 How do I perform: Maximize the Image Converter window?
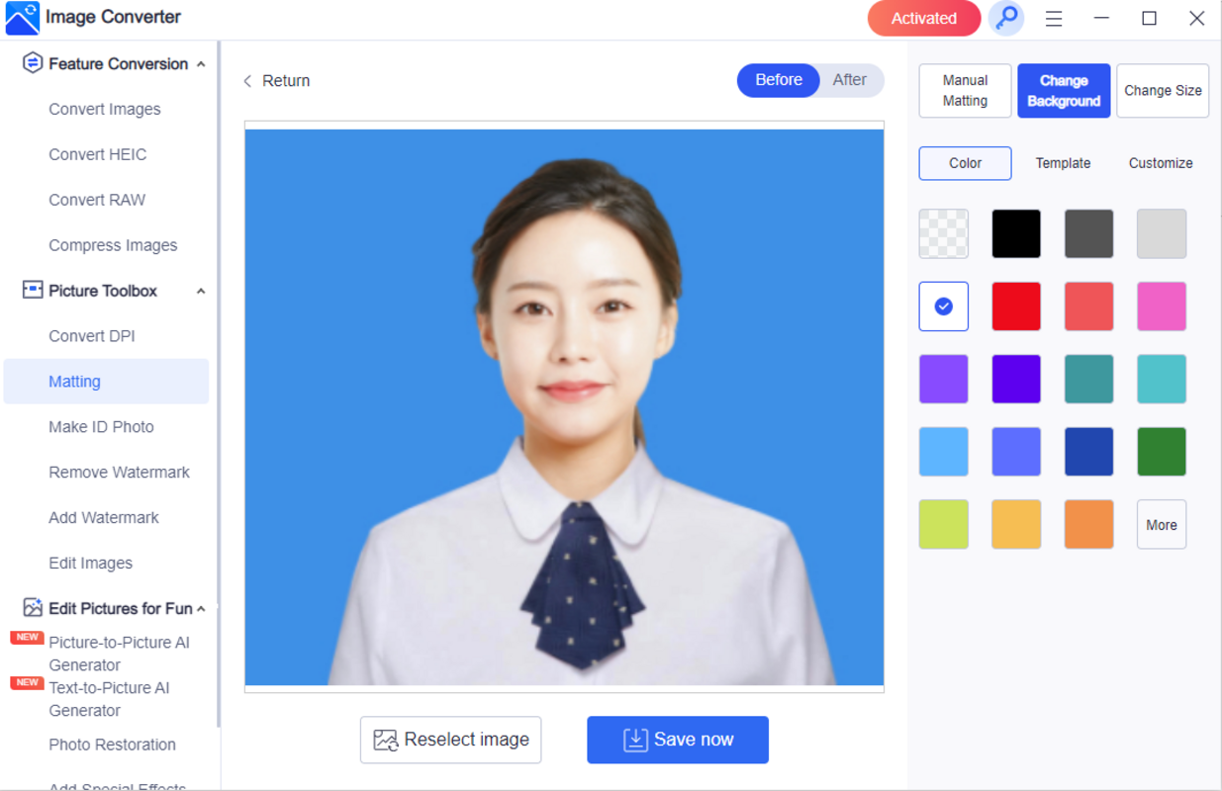click(1149, 18)
